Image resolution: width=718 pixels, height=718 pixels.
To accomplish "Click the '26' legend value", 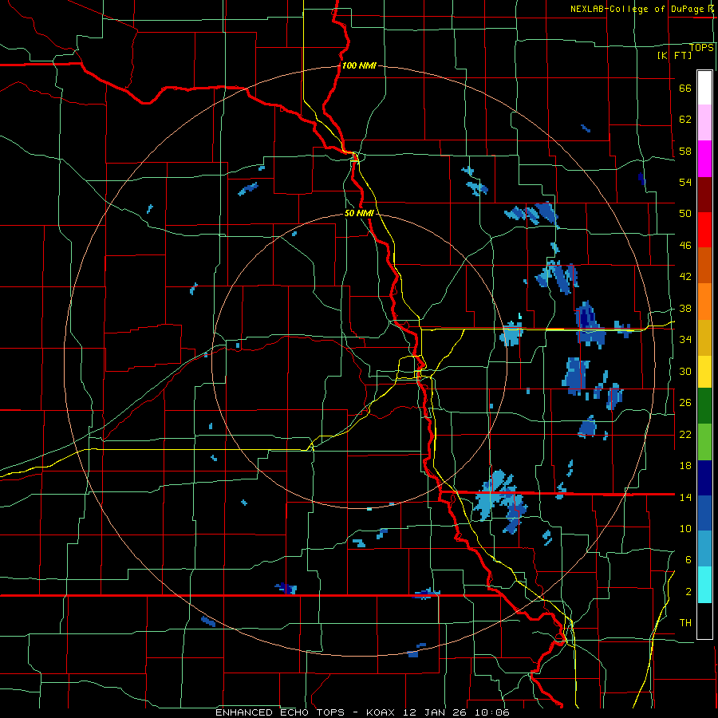I will (x=685, y=403).
